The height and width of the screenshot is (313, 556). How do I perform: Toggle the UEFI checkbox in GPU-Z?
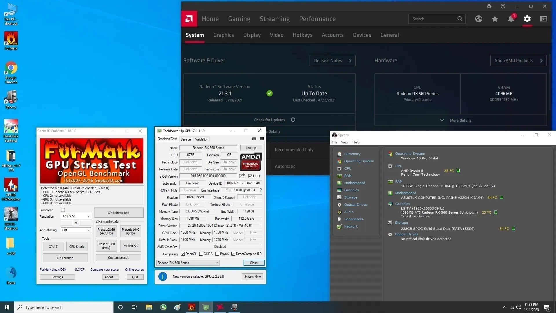250,176
